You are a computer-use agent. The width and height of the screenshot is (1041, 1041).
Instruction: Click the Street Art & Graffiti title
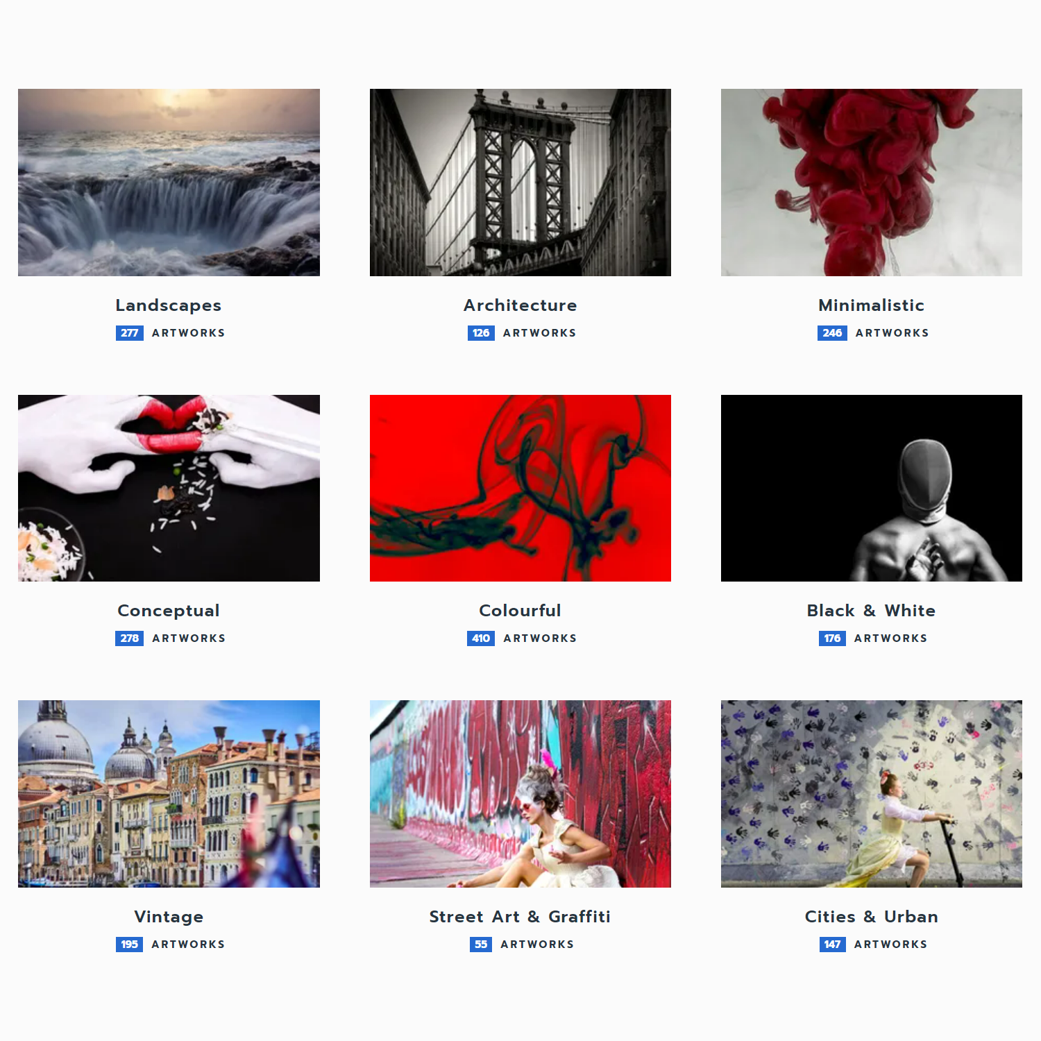tap(520, 917)
